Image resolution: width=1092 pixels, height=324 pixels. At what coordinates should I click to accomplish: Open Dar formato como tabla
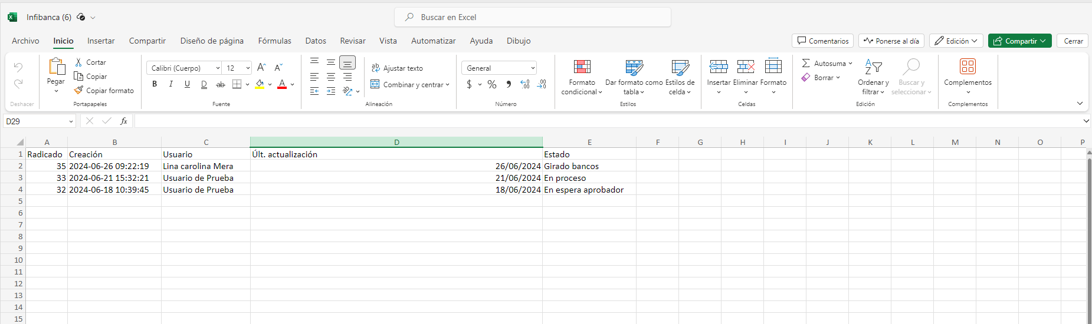[x=634, y=77]
